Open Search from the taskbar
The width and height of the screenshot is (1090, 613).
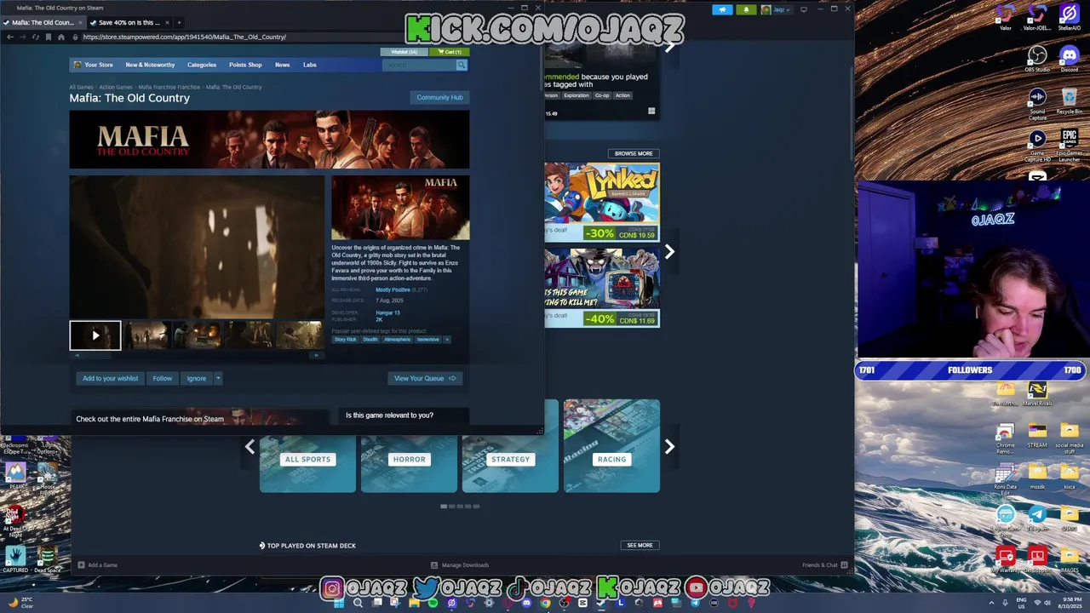click(x=358, y=603)
